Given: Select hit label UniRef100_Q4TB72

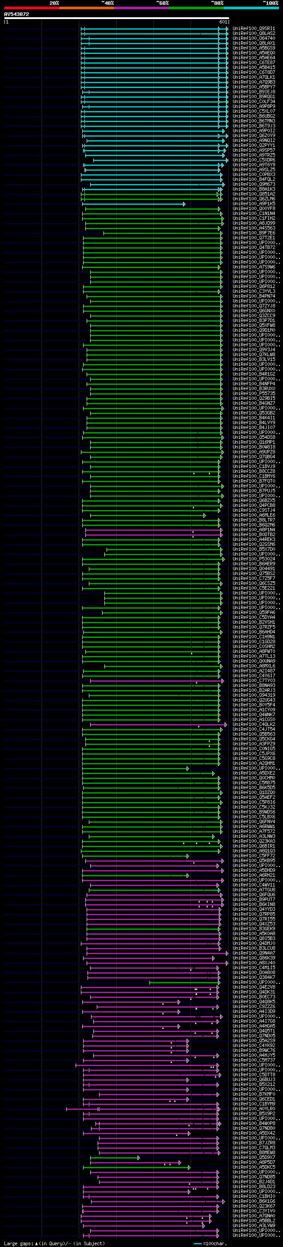Looking at the screenshot, I should [x=253, y=247].
